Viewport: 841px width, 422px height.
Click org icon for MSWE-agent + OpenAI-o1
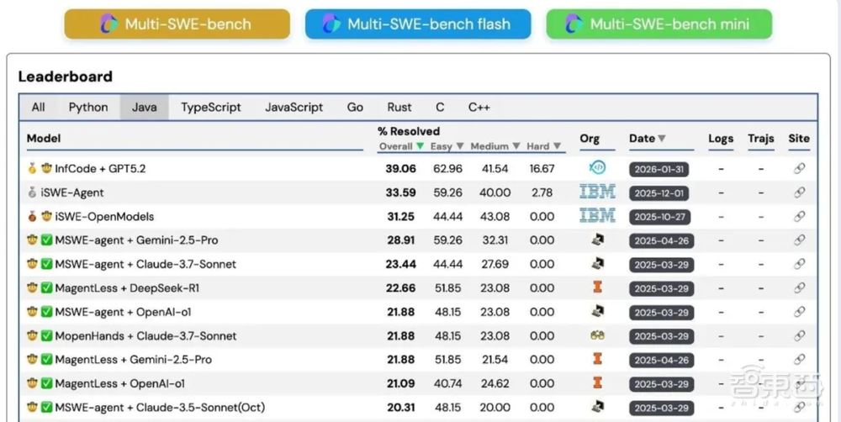[x=597, y=311]
